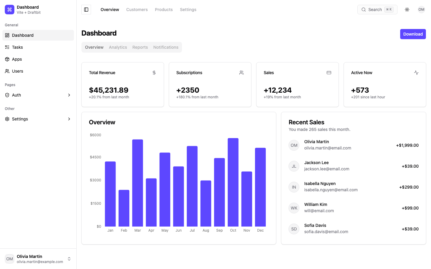This screenshot has height=269, width=431.
Task: Open Users in the sidebar
Action: [x=38, y=71]
